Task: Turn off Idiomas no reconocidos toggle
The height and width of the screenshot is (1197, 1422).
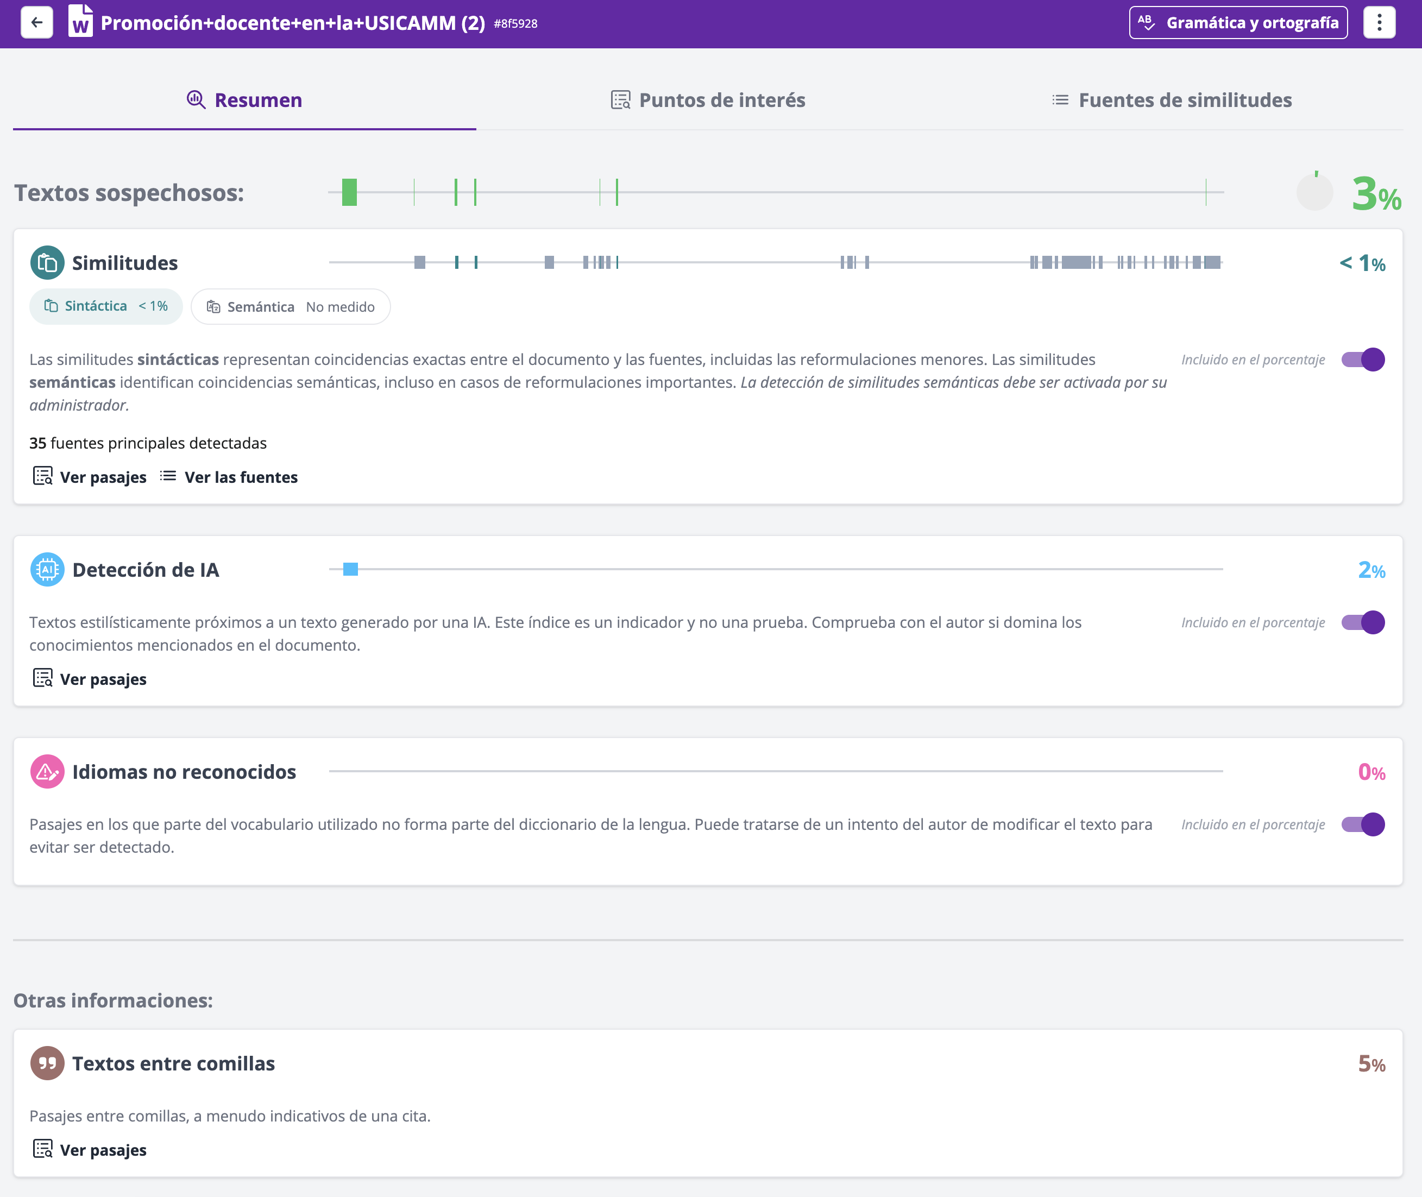Action: [1363, 824]
